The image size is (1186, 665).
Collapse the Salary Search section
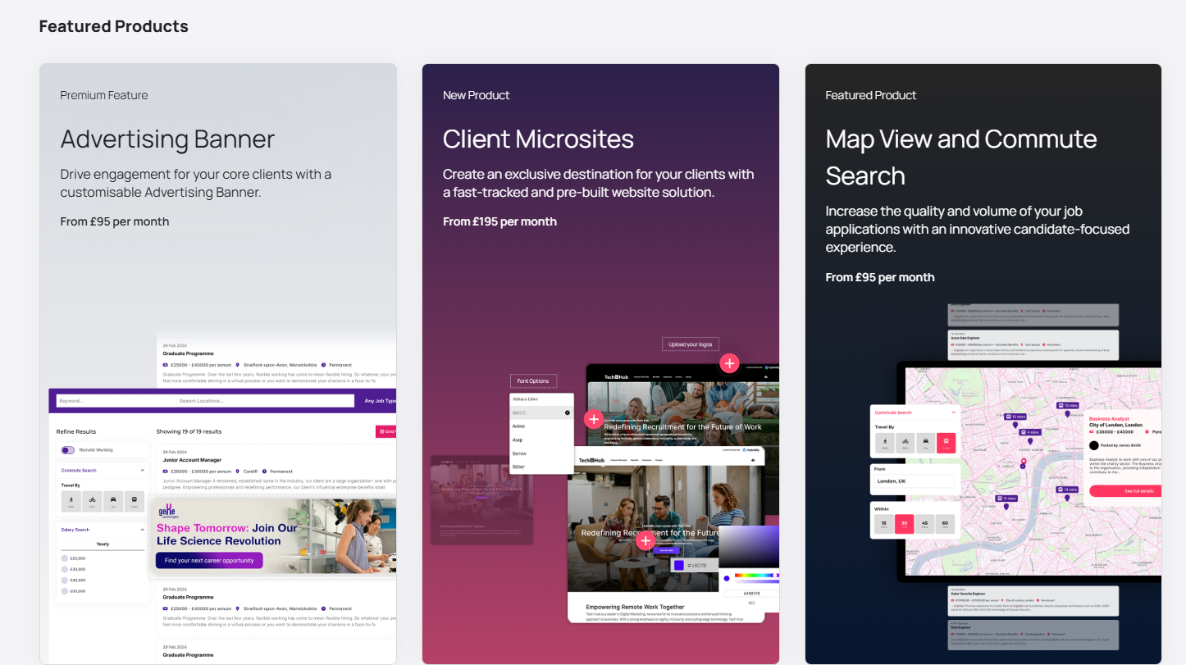[x=142, y=530]
